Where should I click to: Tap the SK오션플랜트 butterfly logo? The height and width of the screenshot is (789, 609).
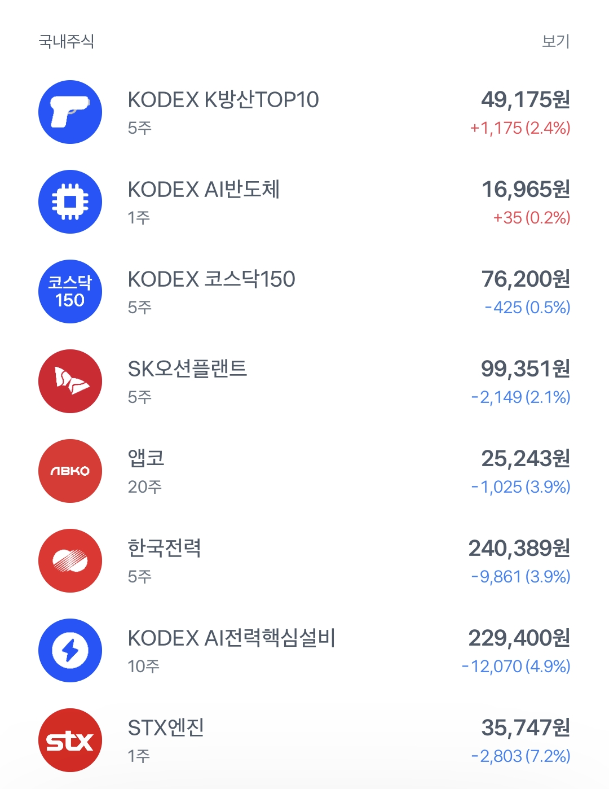[x=70, y=381]
